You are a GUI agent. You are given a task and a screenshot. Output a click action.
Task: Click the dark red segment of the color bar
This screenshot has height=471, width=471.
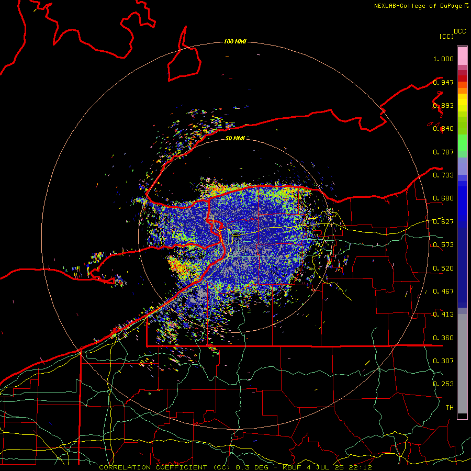coord(462,78)
